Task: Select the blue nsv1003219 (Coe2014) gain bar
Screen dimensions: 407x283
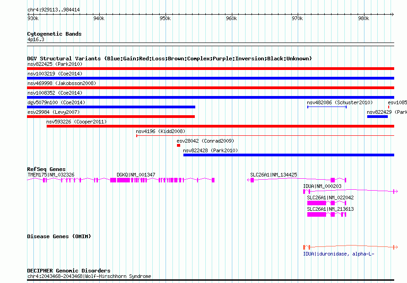Action: 210,78
